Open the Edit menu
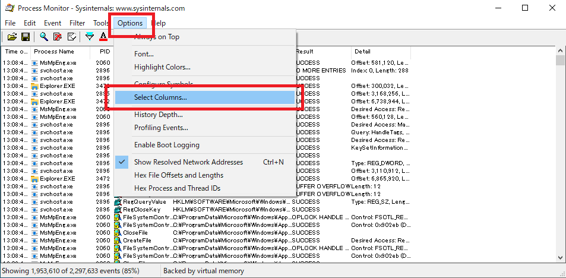This screenshot has width=566, height=278. click(30, 23)
